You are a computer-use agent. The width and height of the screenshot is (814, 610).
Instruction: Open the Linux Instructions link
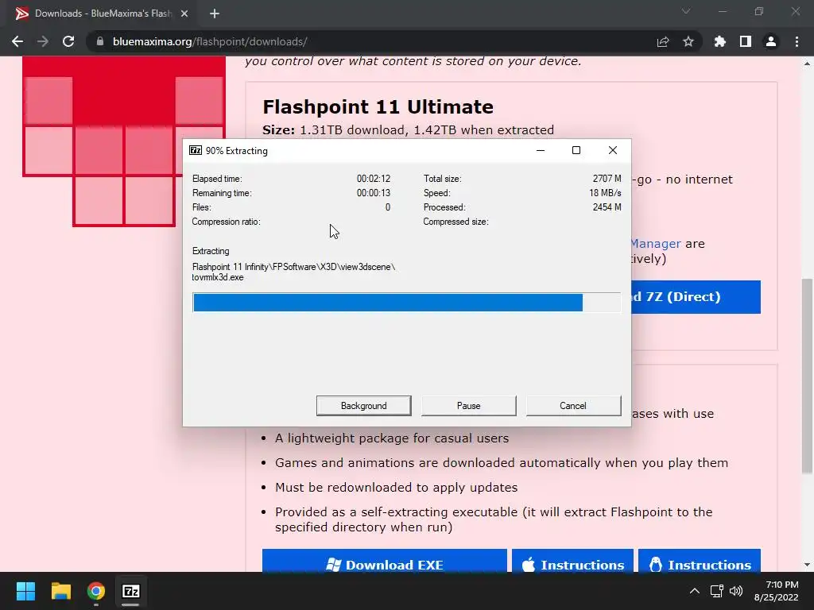pos(700,562)
